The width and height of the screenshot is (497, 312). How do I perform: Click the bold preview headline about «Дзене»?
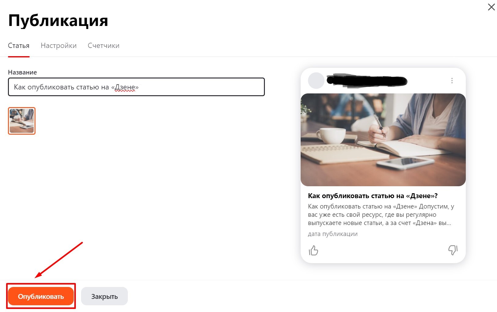(x=373, y=196)
